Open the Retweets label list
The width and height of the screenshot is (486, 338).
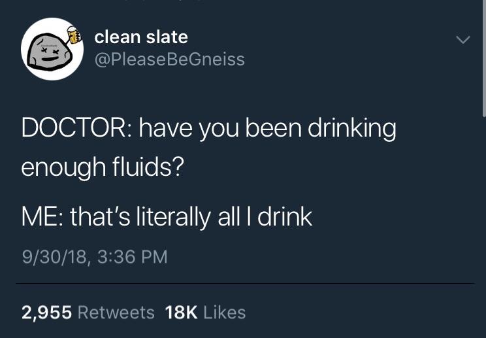(116, 313)
